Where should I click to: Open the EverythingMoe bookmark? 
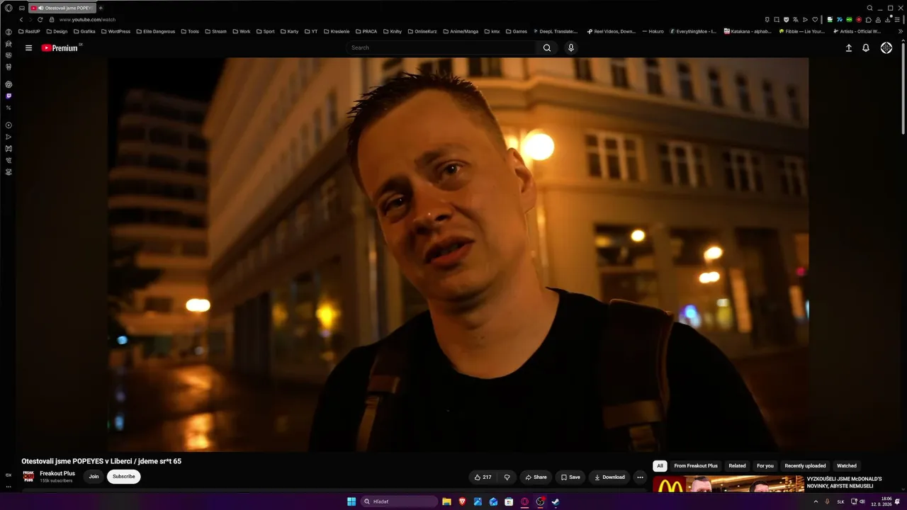tap(693, 32)
